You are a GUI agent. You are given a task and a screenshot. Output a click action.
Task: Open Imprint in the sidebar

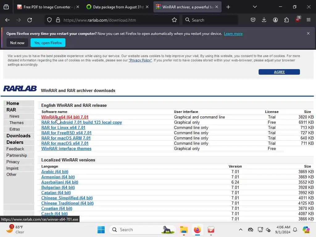point(12,168)
